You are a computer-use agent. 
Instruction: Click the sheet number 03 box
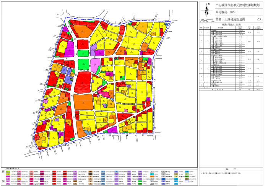(x=259, y=19)
